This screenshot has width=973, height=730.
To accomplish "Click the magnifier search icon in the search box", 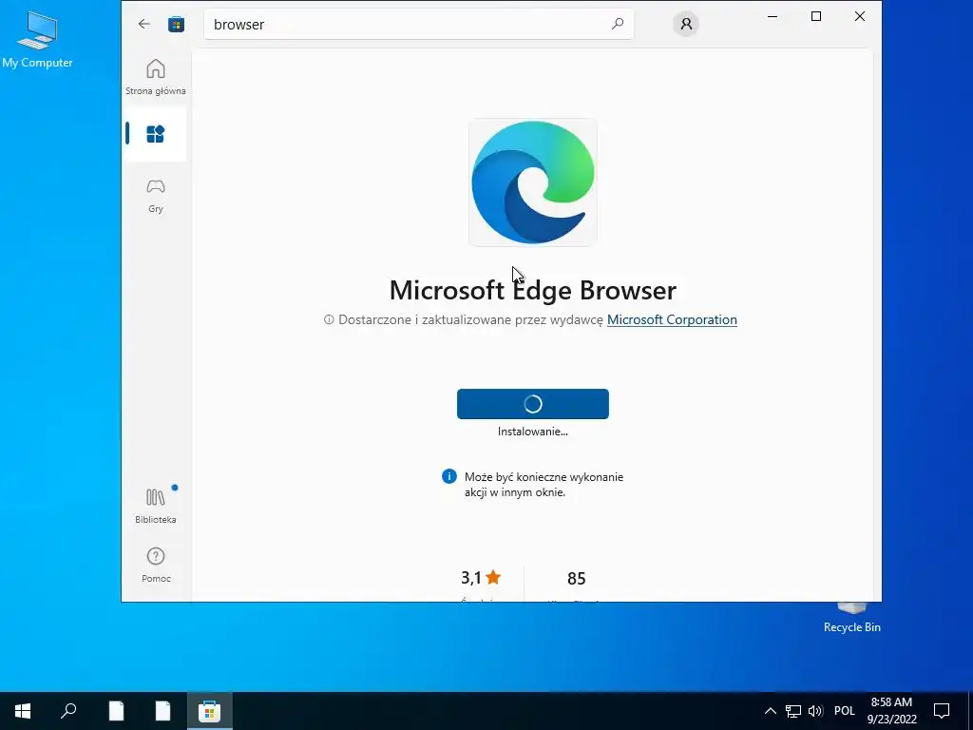I will click(x=618, y=24).
